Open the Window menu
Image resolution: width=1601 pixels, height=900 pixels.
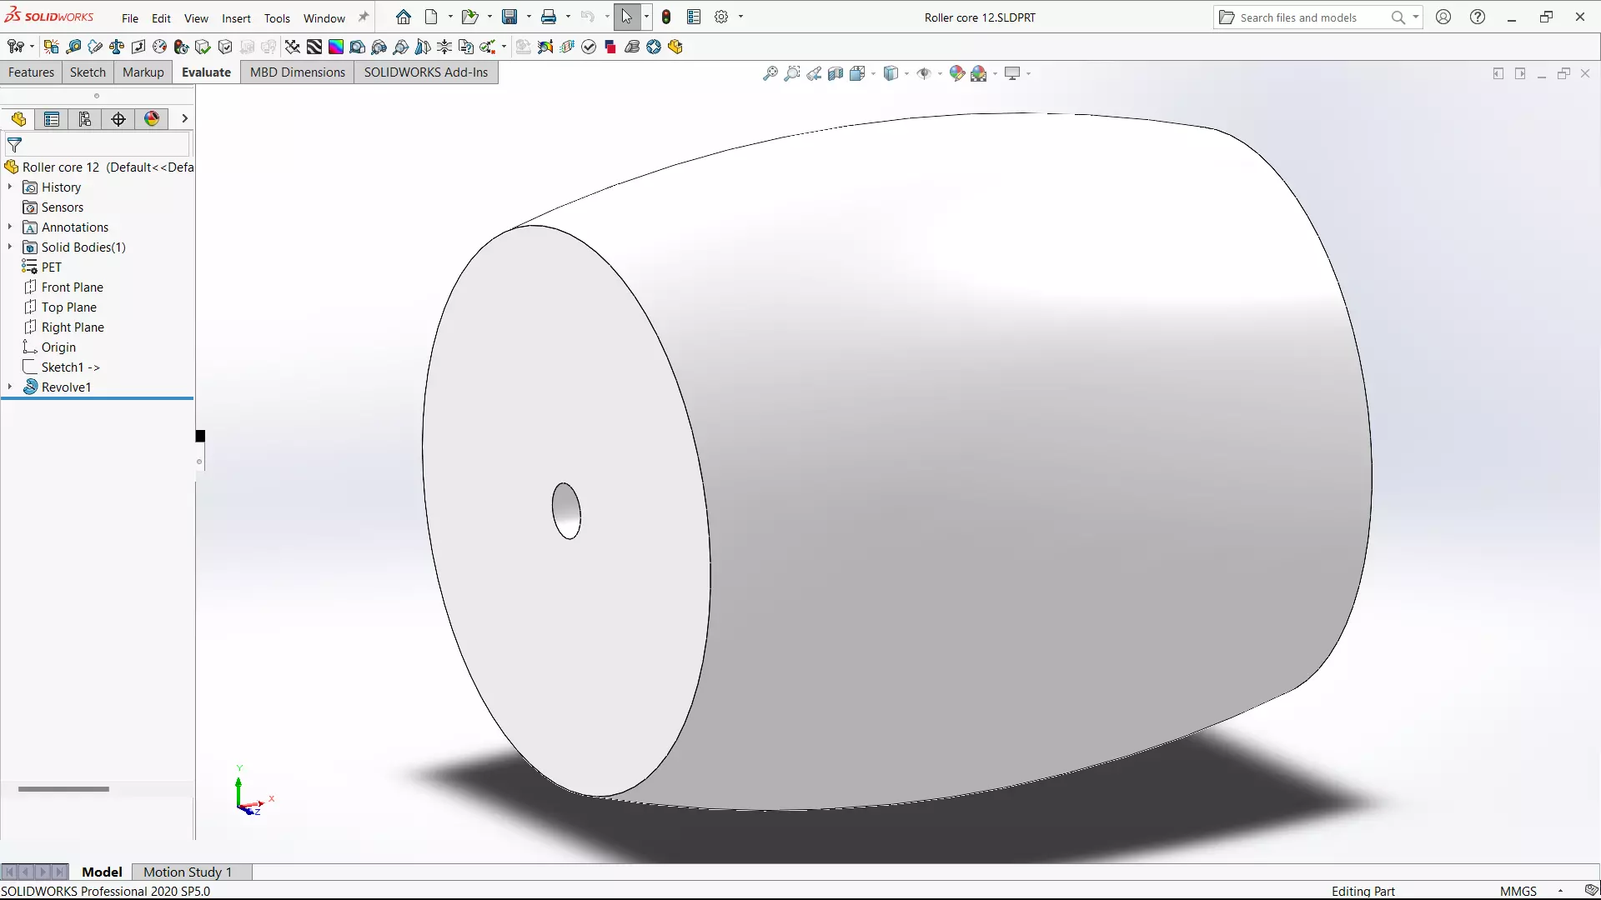pos(324,17)
